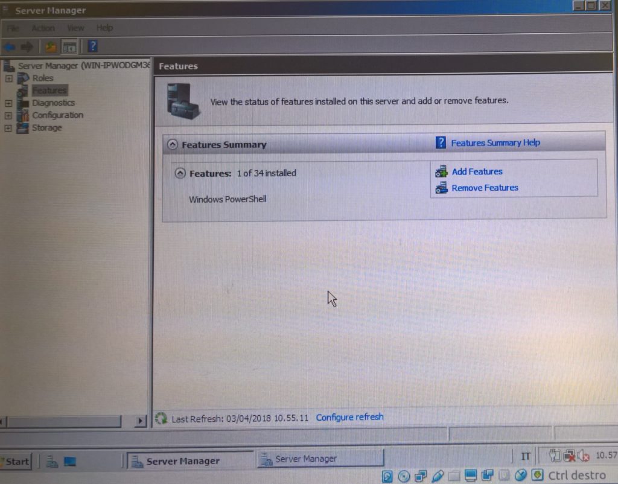Click the gear icon beside Add Features

point(441,171)
